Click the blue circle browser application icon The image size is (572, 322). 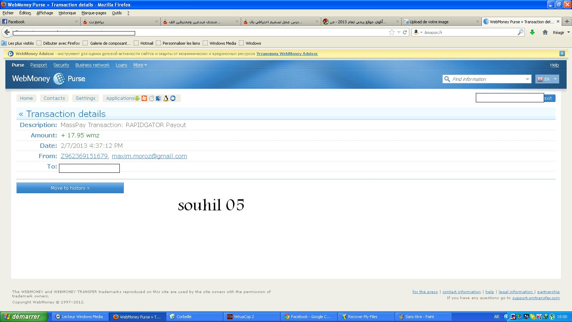tap(173, 98)
